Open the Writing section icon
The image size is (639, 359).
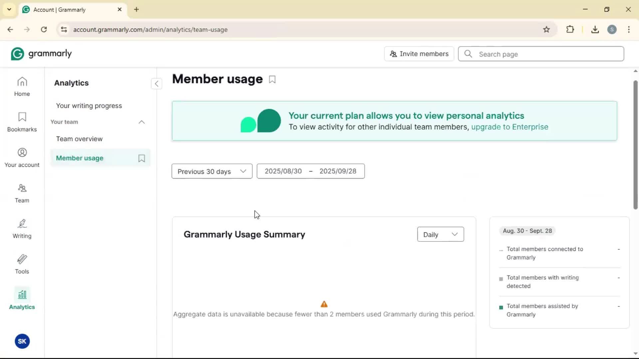[x=22, y=229]
